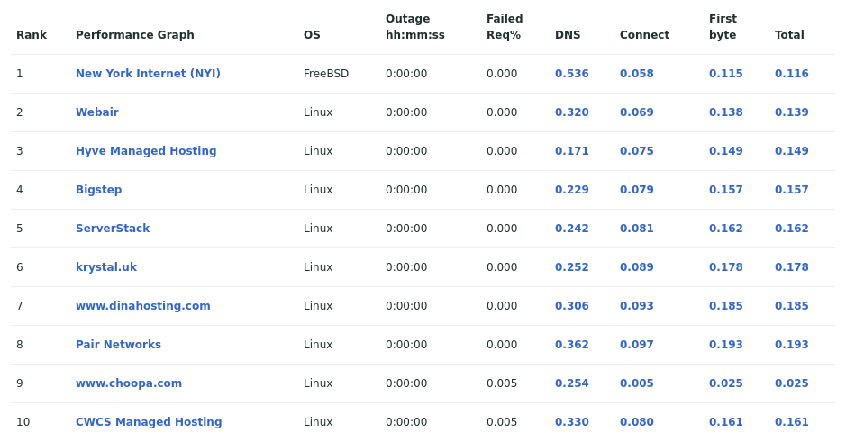Click failed request 0.005 for CWCS

point(502,421)
